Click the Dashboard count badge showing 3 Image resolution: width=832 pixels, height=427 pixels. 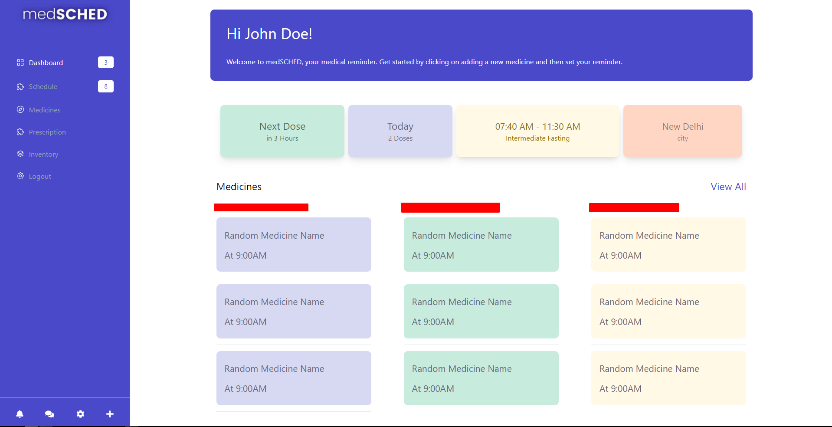pyautogui.click(x=106, y=62)
